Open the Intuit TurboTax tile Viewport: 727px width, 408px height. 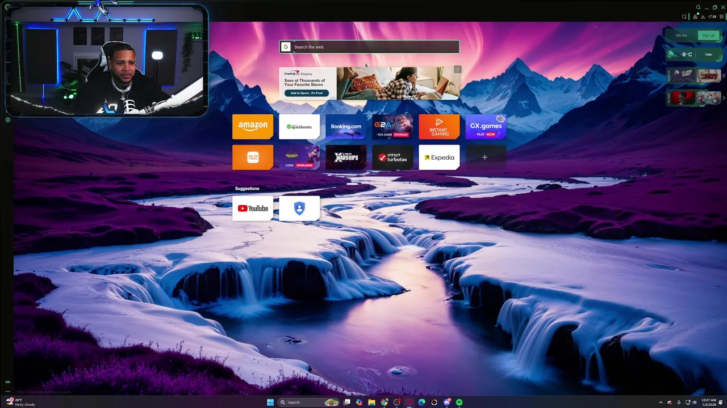tap(392, 158)
